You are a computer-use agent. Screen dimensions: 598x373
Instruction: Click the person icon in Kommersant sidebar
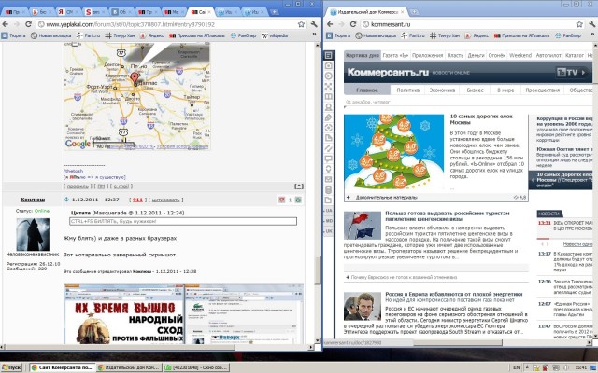328,107
